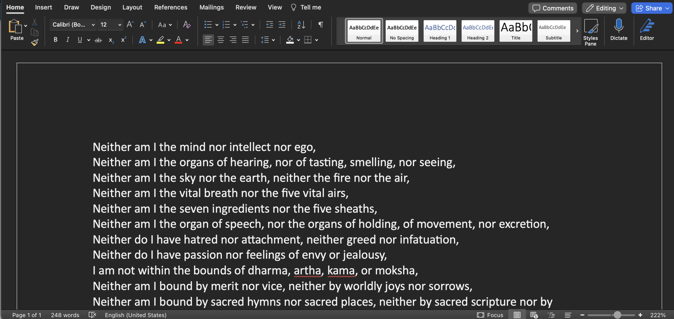Screen dimensions: 674x319
Task: Increase font size with the large A icon
Action: 130,24
